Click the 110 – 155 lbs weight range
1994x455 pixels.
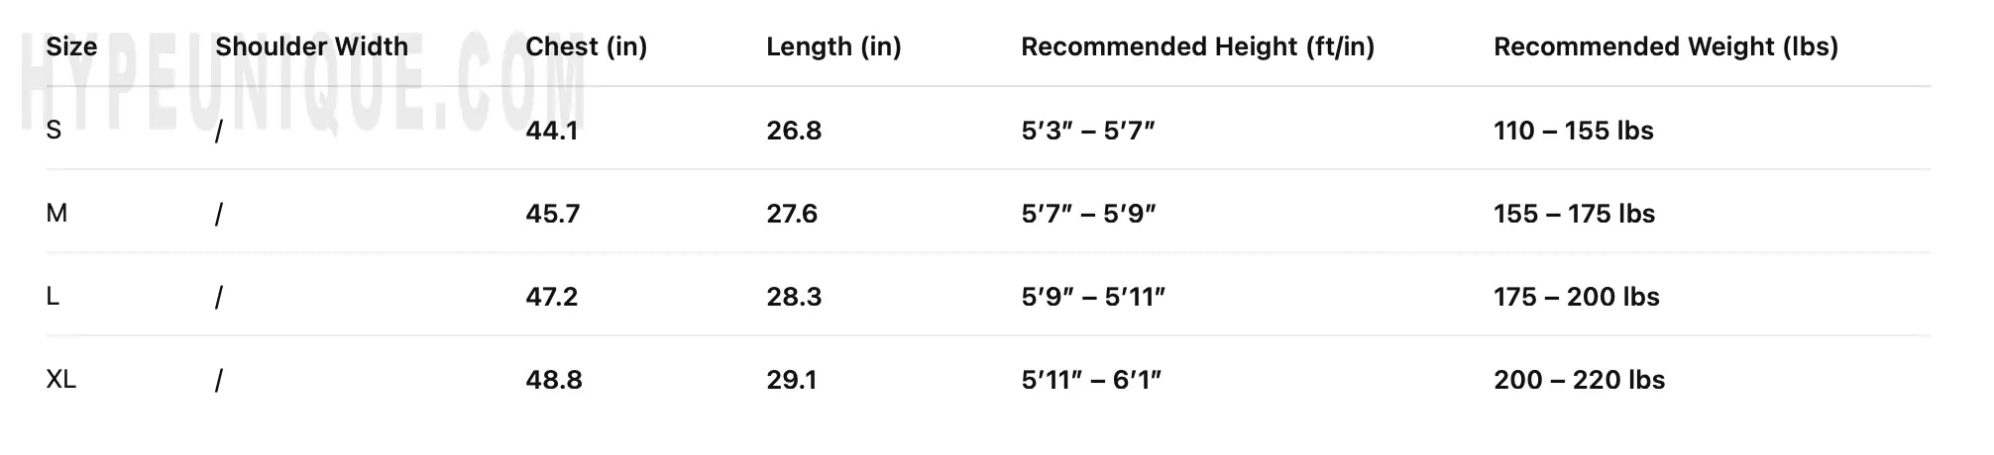tap(1573, 131)
